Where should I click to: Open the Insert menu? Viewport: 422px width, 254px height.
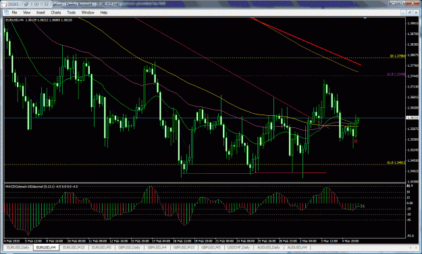point(41,12)
